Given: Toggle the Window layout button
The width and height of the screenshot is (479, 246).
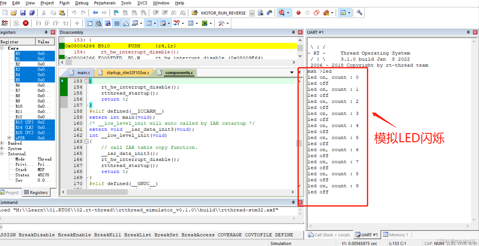Looking at the screenshot, I should point(343,13).
